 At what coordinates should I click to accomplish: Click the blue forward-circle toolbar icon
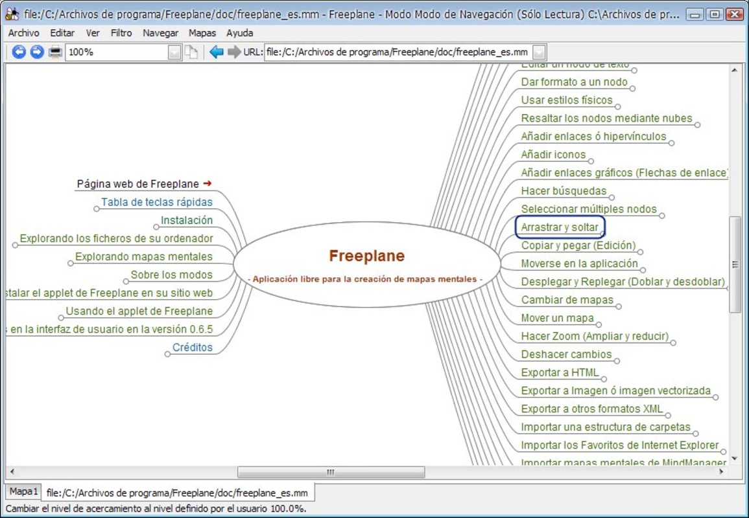pos(37,52)
